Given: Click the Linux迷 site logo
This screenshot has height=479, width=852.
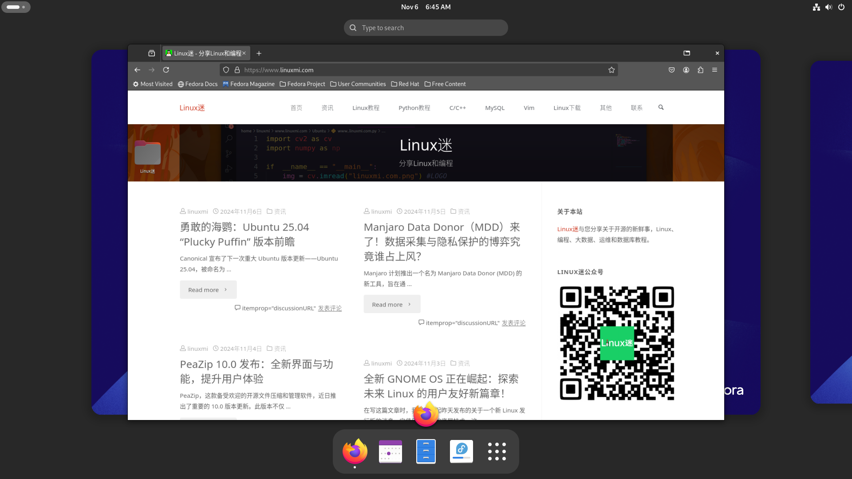Looking at the screenshot, I should tap(192, 108).
